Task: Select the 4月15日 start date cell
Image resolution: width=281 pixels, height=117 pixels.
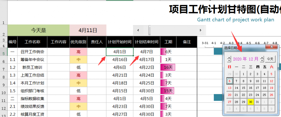Action: tap(120, 91)
